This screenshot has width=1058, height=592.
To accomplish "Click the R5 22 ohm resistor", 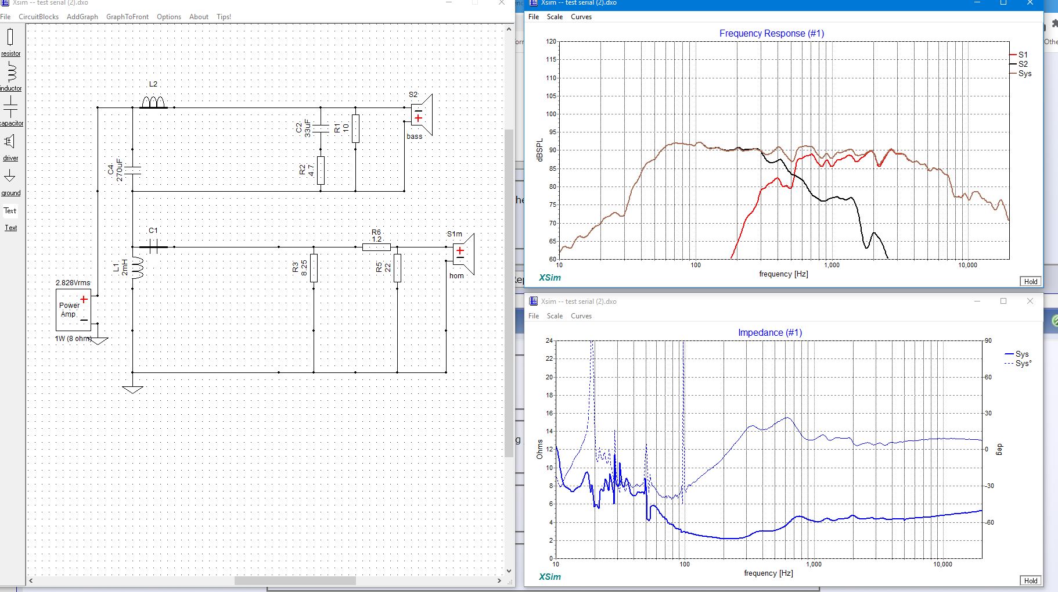I will coord(397,268).
